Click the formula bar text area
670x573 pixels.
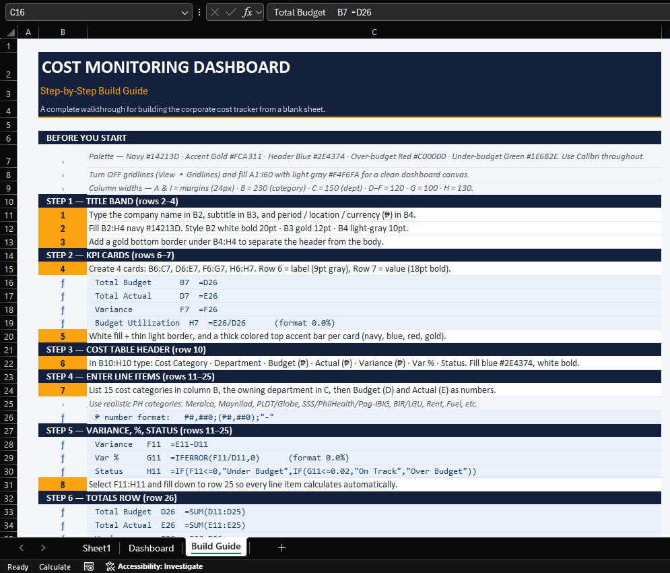(x=468, y=12)
